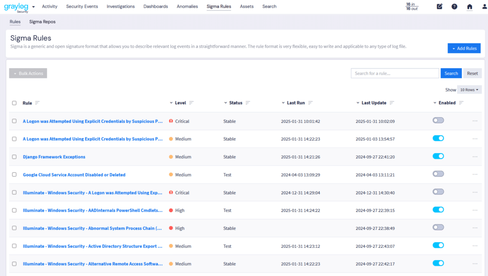The image size is (488, 276).
Task: Disable Active Directory Structure Export rule
Action: 438,245
